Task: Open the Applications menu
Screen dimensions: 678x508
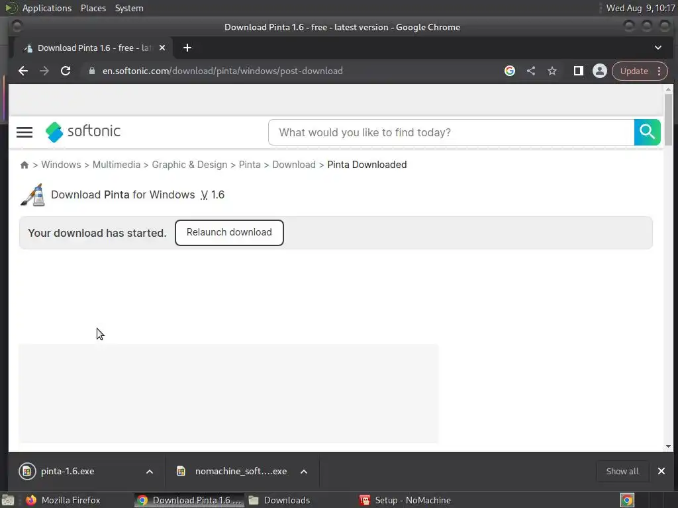Action: (47, 8)
